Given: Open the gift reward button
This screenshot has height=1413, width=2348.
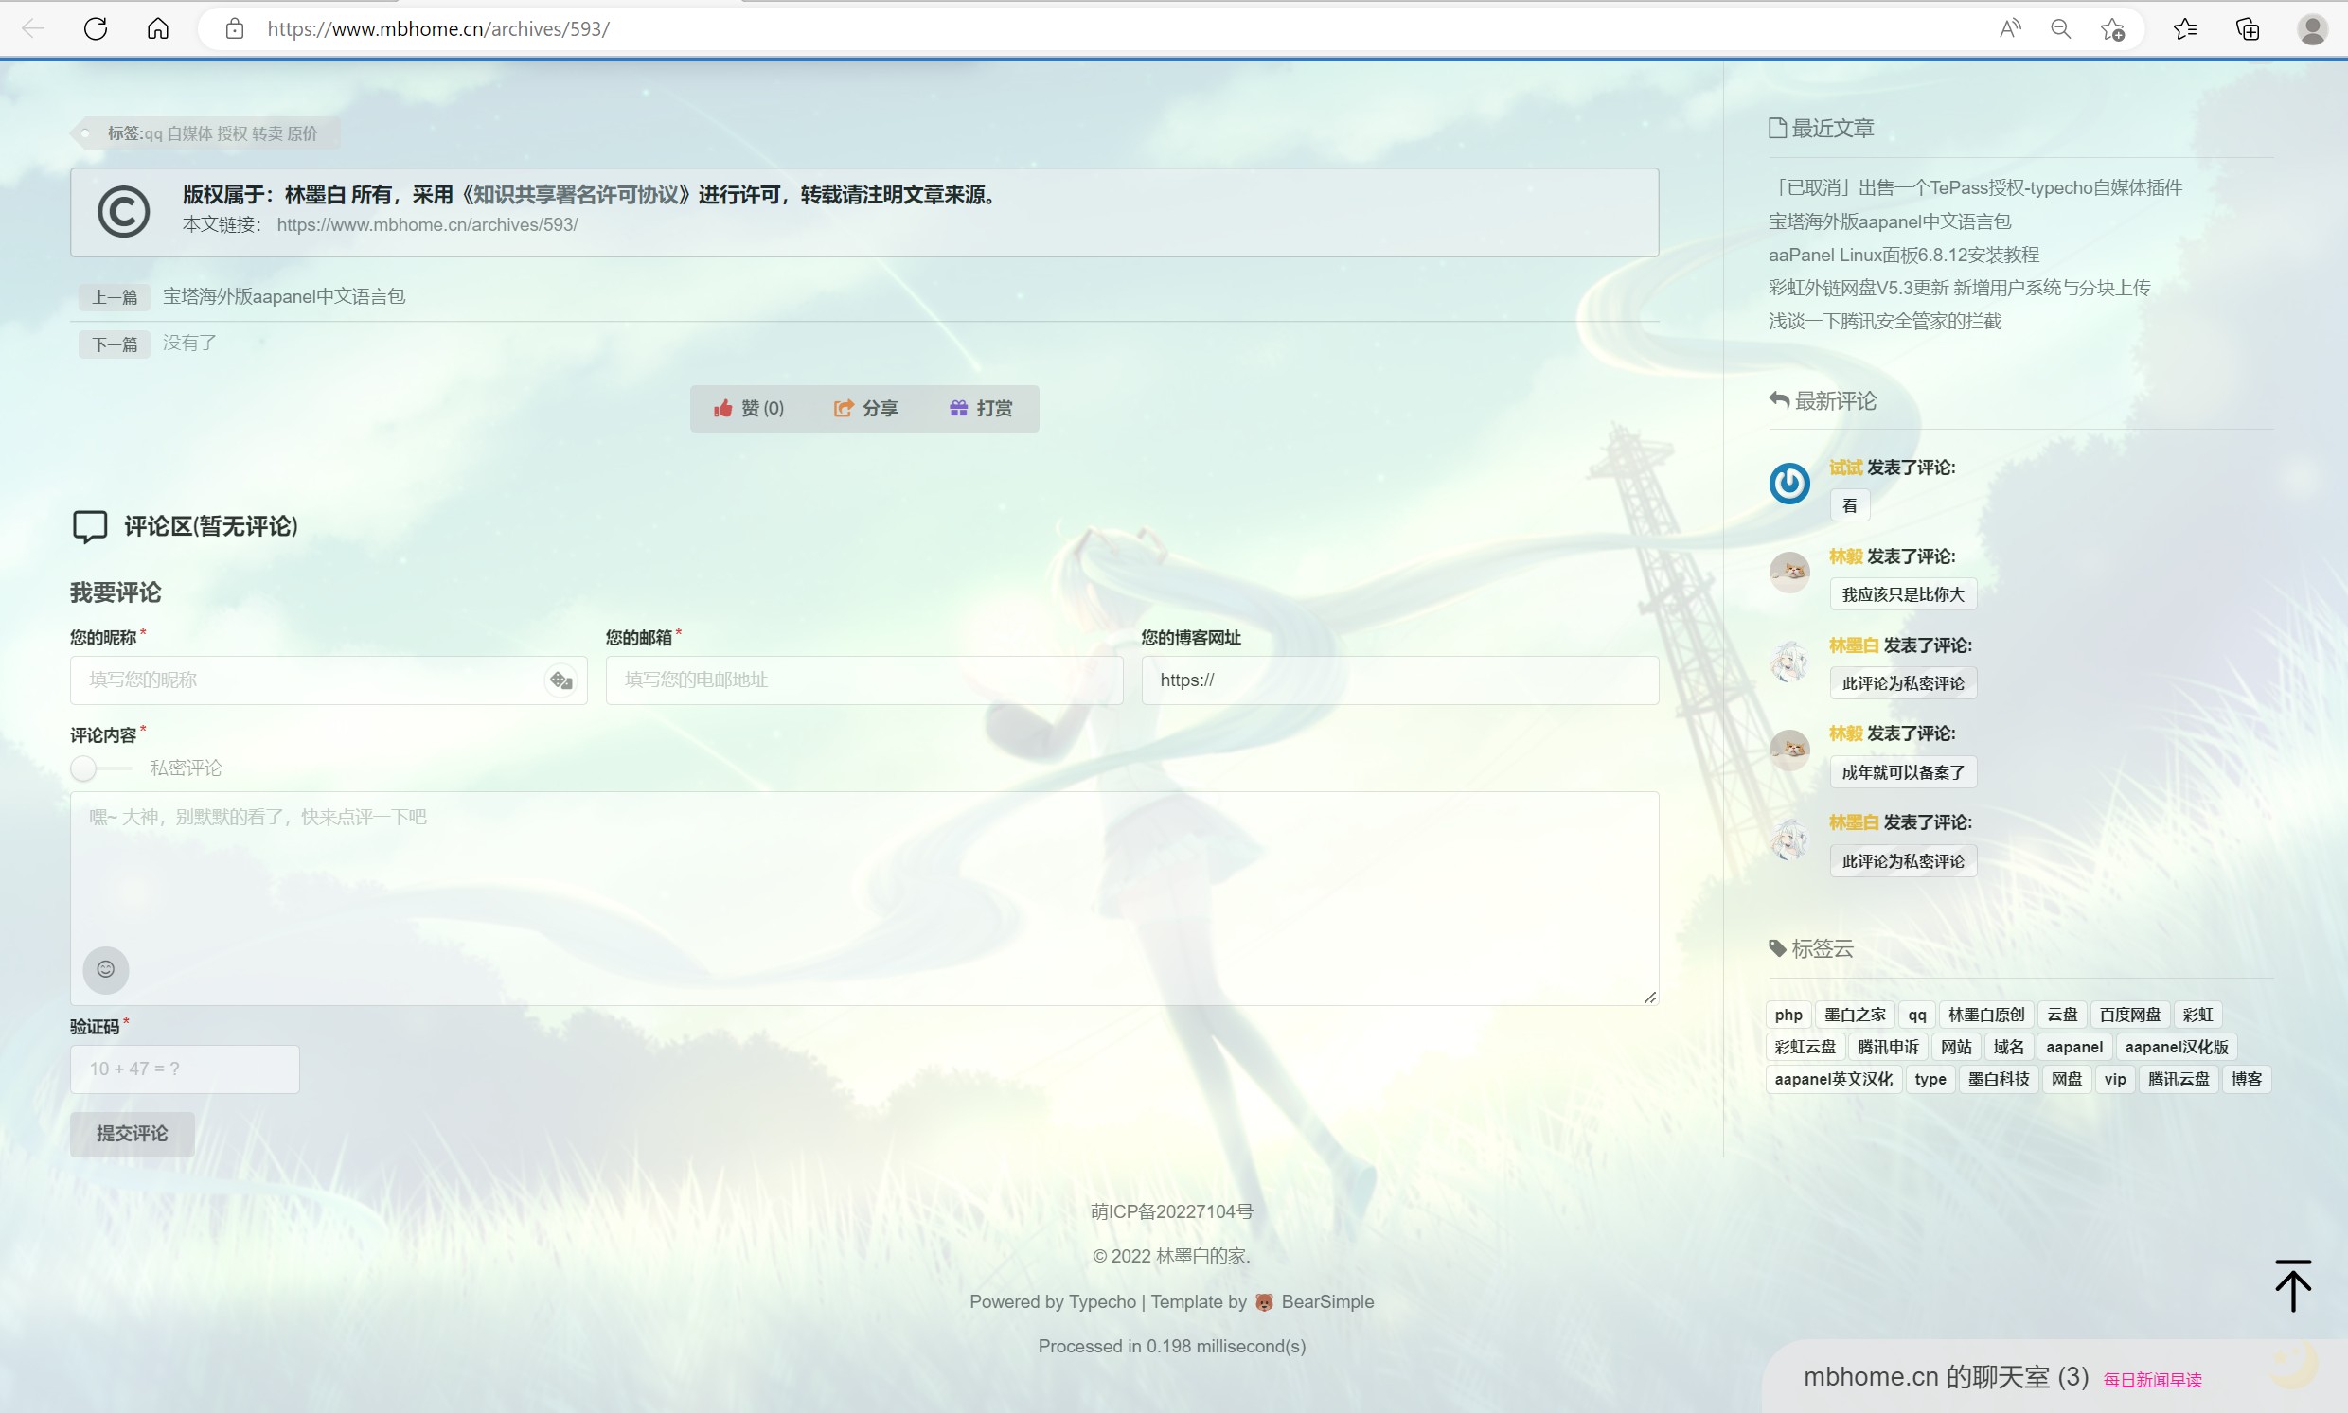Looking at the screenshot, I should (x=981, y=409).
